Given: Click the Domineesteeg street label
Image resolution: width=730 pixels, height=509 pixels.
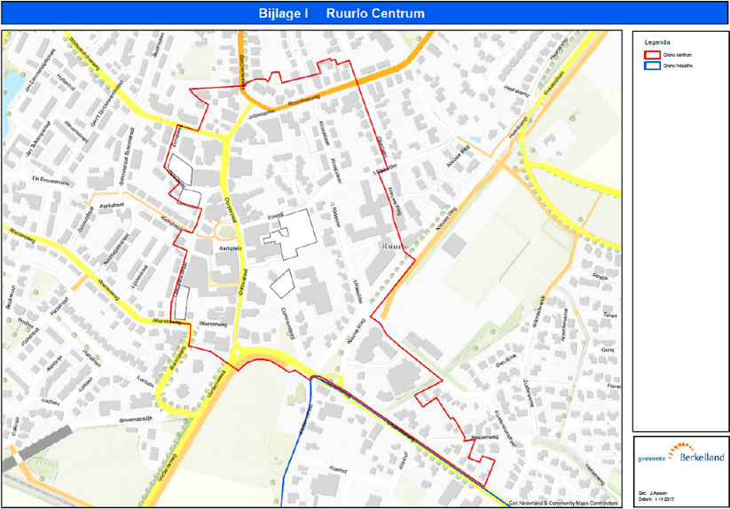Looking at the screenshot, I should (x=286, y=321).
